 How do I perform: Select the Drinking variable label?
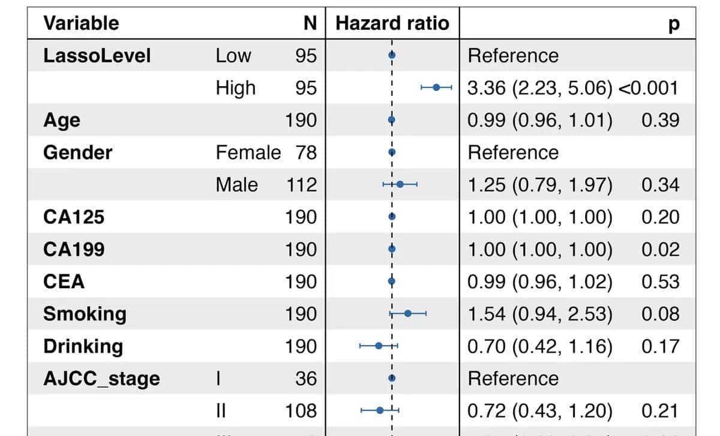83,346
